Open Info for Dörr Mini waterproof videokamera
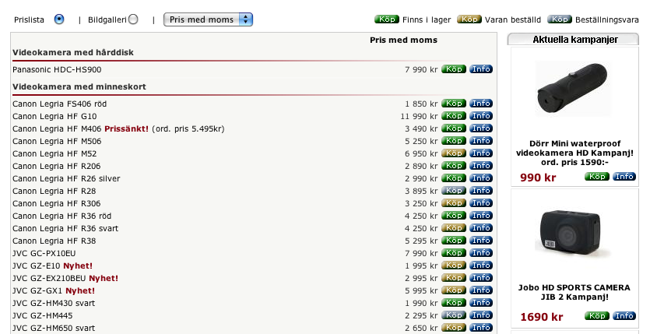Viewport: 650px width, 334px height. pyautogui.click(x=624, y=177)
